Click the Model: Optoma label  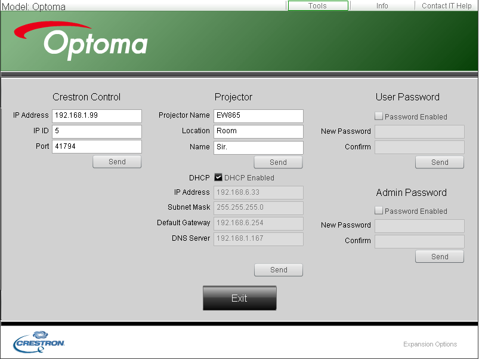coord(33,7)
